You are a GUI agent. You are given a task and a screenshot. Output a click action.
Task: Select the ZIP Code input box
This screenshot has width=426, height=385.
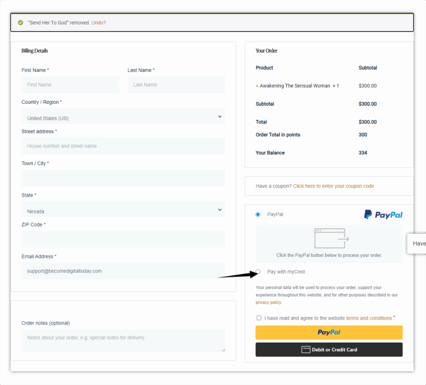[123, 239]
